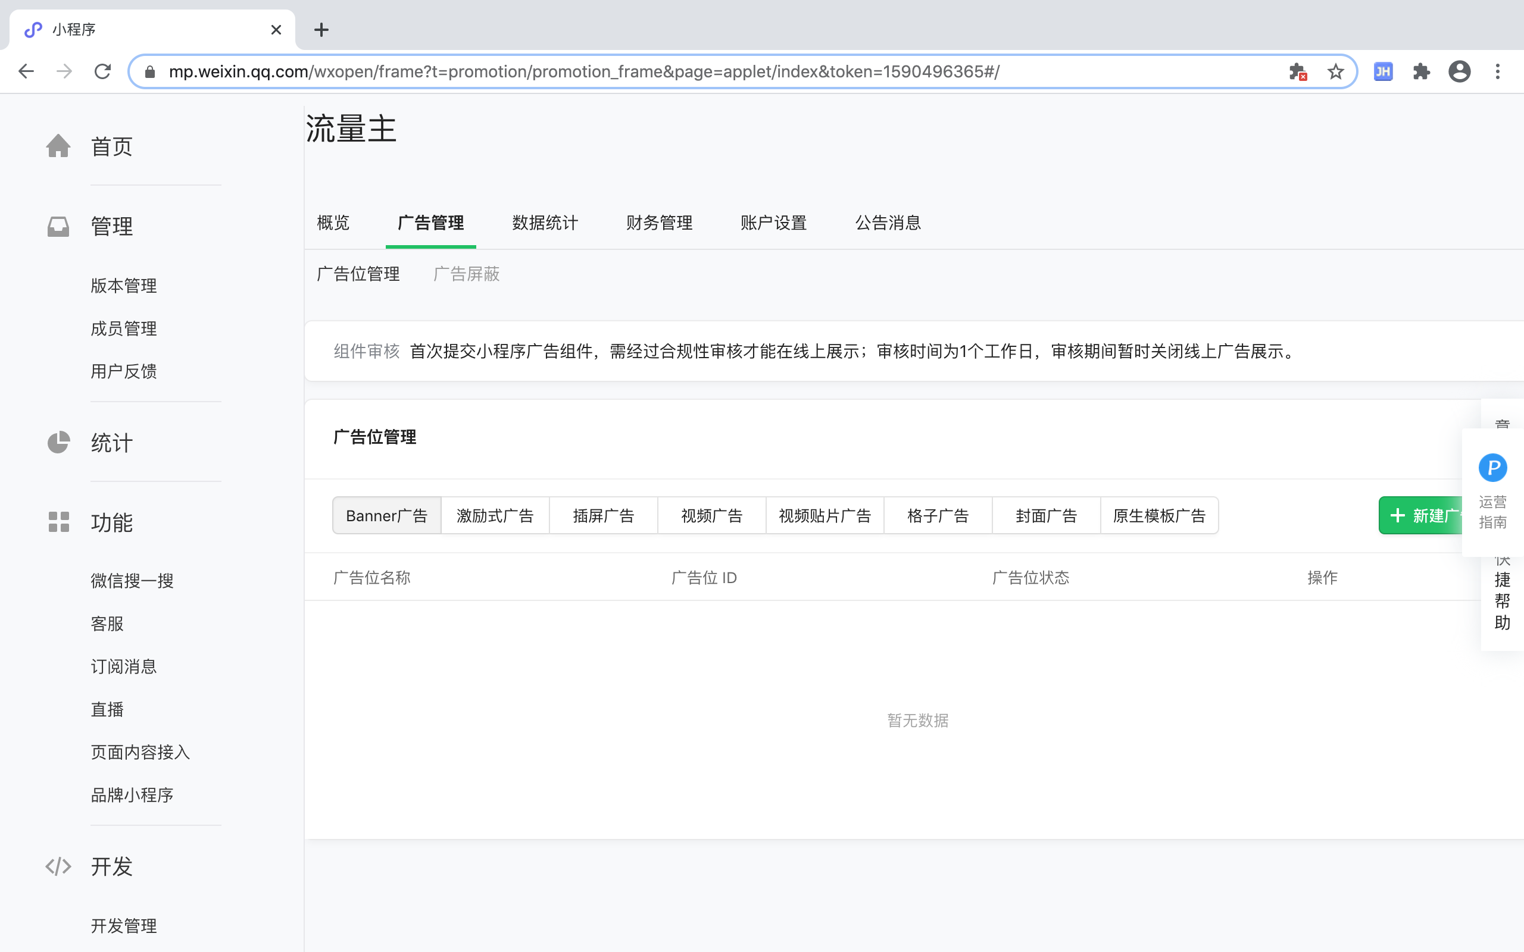
Task: Bookmark this page with the star icon
Action: point(1335,72)
